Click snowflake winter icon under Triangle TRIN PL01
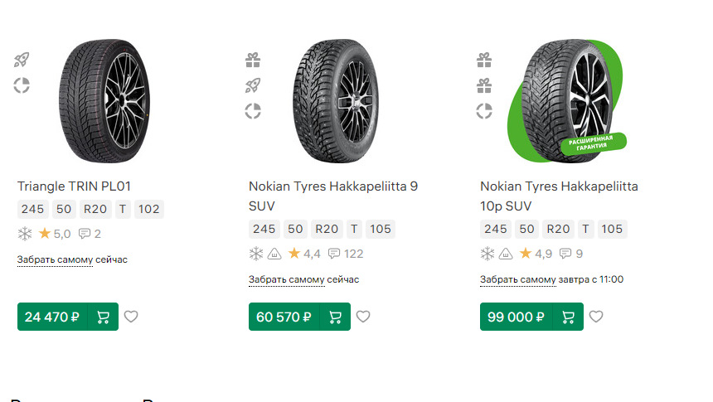This screenshot has width=713, height=402. pyautogui.click(x=25, y=234)
